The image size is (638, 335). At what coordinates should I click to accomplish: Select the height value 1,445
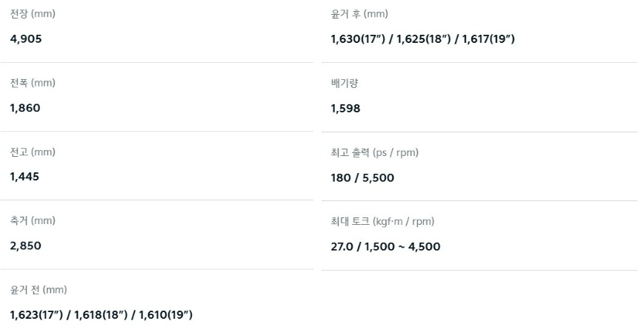pos(25,177)
